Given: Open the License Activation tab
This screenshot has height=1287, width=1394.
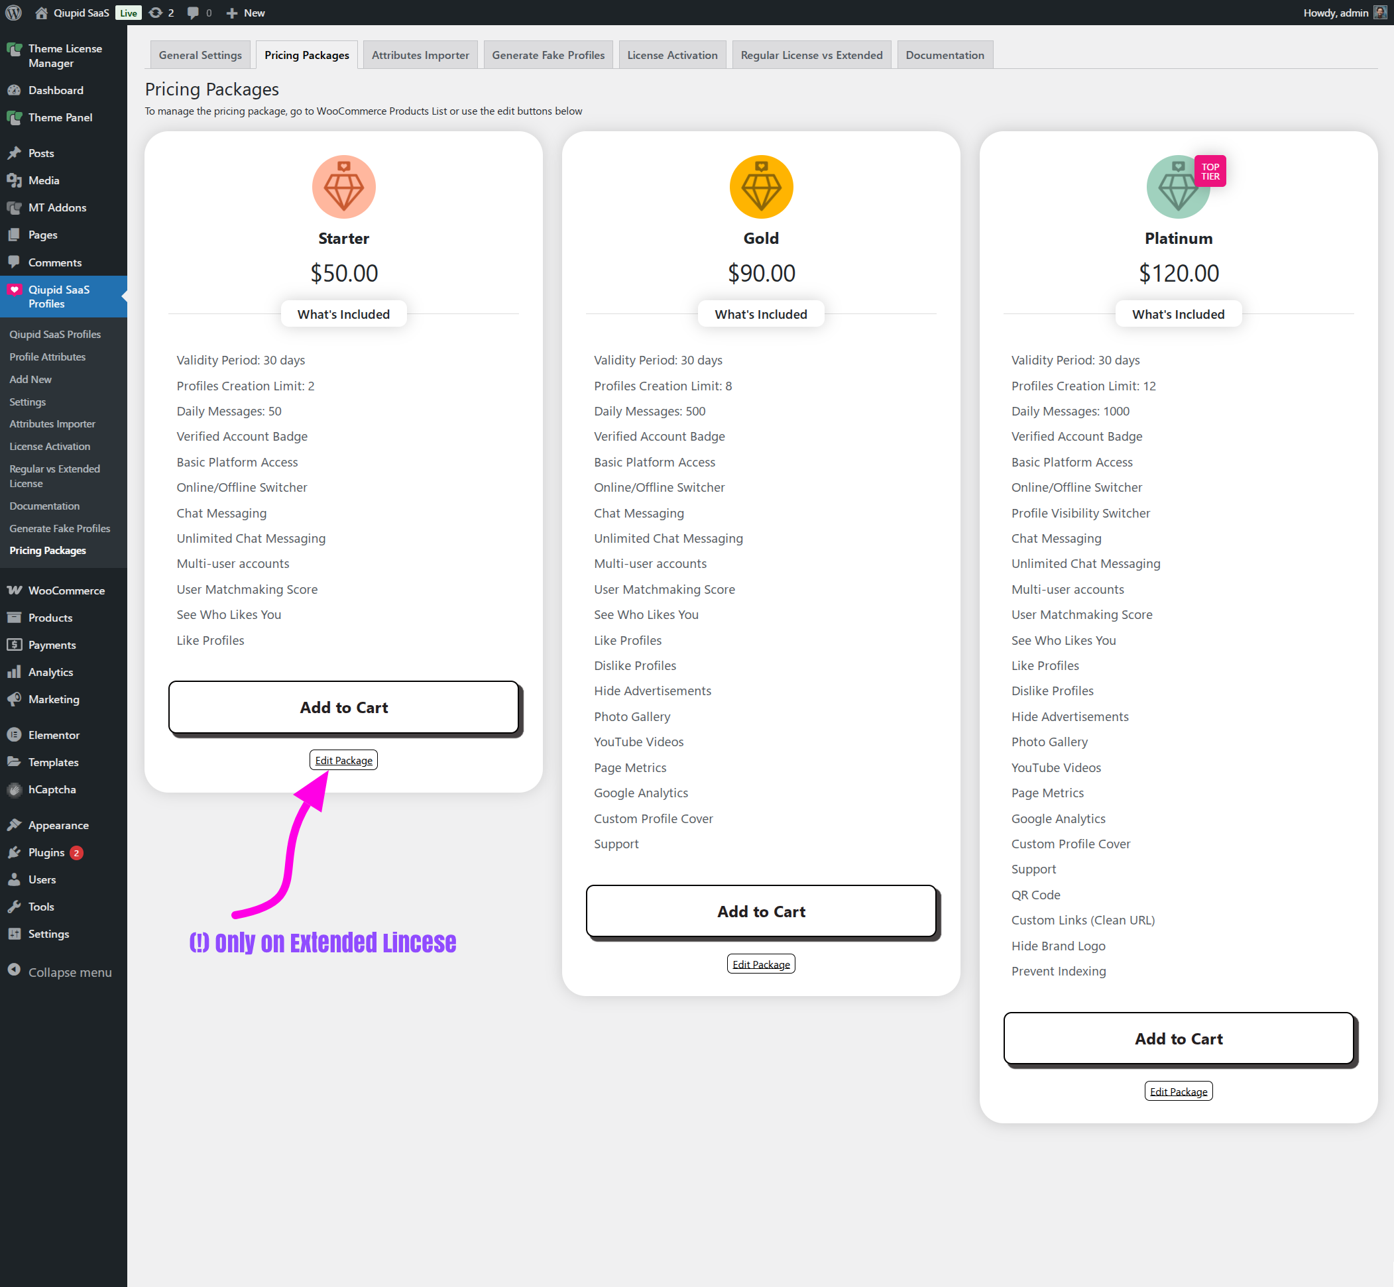Looking at the screenshot, I should click(671, 55).
